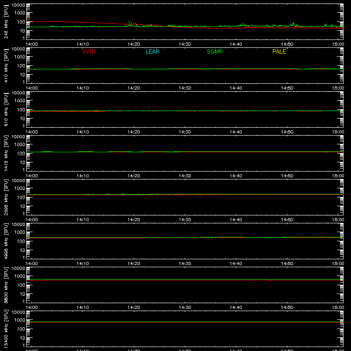Image resolution: width=351 pixels, height=351 pixels.
Task: Click 14:40 time label under 245 MHz plot
Action: click(236, 44)
